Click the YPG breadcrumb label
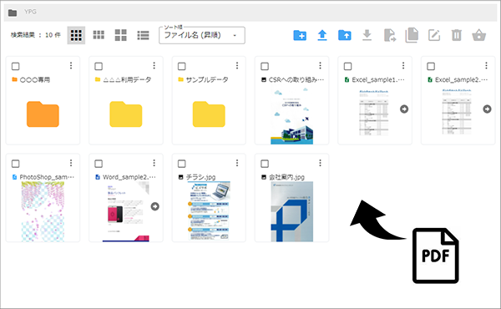Viewport: 501px width, 309px height. (30, 12)
